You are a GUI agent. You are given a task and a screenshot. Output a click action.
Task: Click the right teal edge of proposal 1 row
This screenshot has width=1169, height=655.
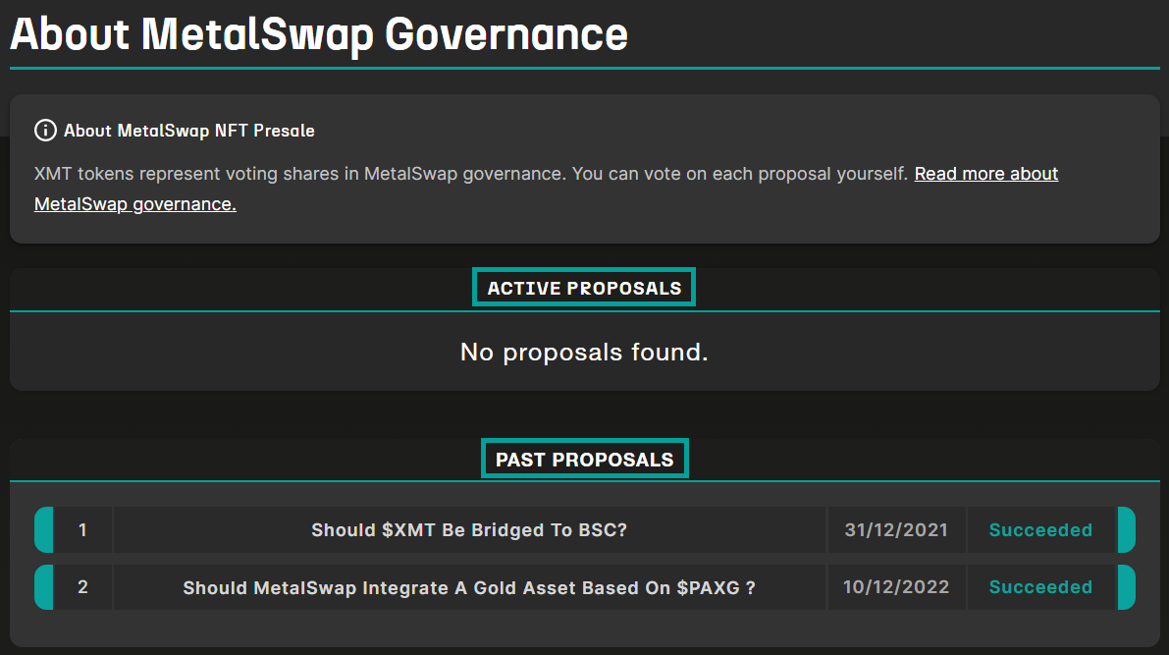(1126, 530)
